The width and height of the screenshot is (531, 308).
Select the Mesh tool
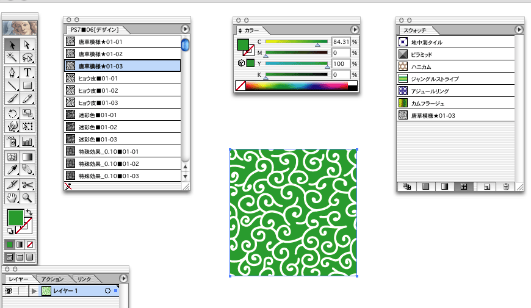(12, 157)
